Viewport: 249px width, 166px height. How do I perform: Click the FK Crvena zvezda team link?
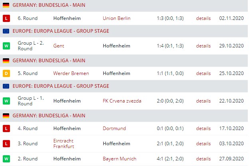click(122, 101)
